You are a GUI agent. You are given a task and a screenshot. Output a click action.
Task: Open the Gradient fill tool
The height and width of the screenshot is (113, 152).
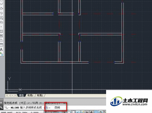point(2,36)
